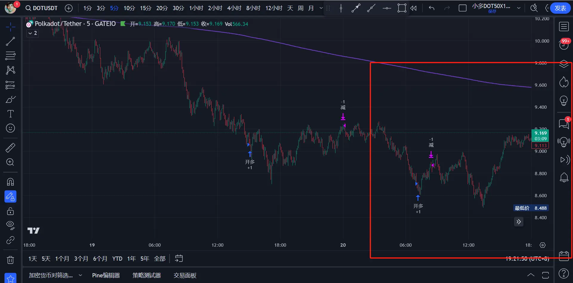Select the brush drawing tool
This screenshot has width=573, height=283.
tap(10, 99)
